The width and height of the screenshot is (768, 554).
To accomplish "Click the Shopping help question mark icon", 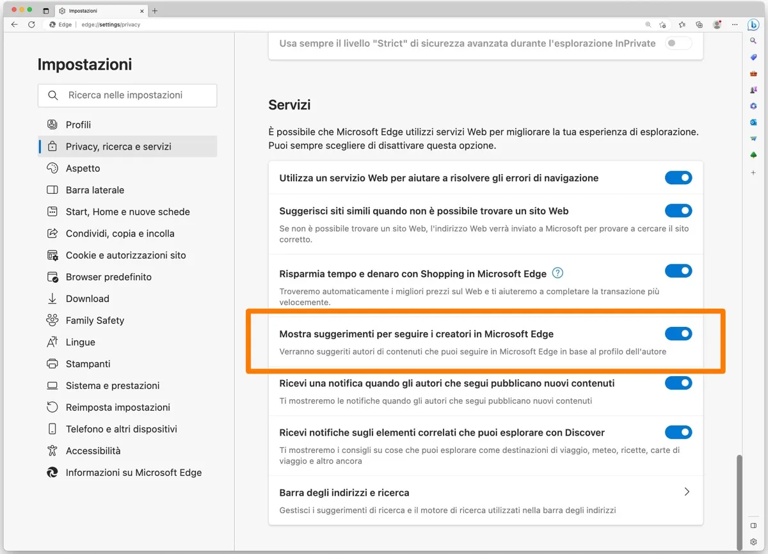I will [557, 273].
